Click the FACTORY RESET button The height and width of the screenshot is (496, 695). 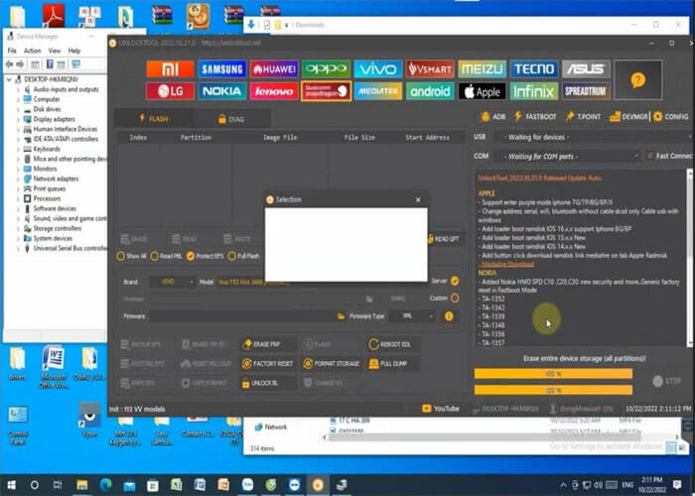click(x=268, y=364)
